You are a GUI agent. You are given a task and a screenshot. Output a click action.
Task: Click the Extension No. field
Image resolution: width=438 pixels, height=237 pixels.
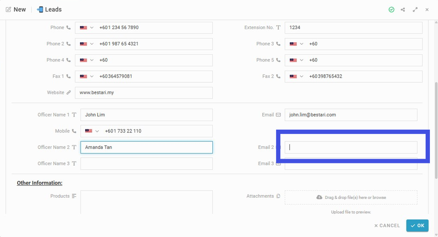(353, 28)
